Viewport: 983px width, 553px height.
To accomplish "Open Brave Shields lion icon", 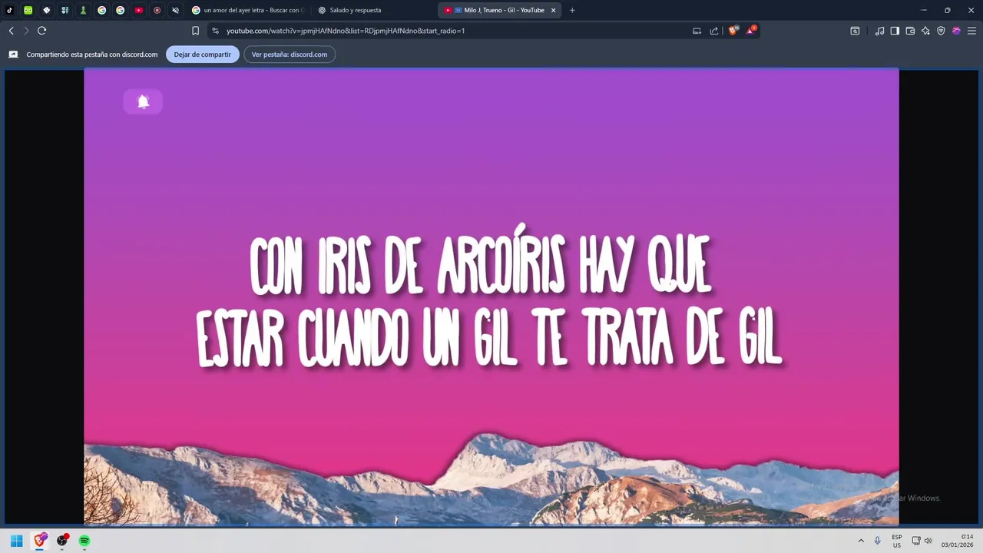I will pos(733,31).
